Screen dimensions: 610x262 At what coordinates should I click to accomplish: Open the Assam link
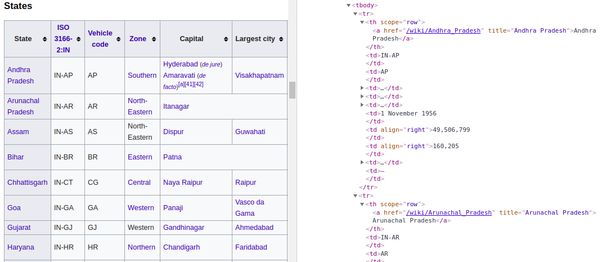[x=18, y=132]
